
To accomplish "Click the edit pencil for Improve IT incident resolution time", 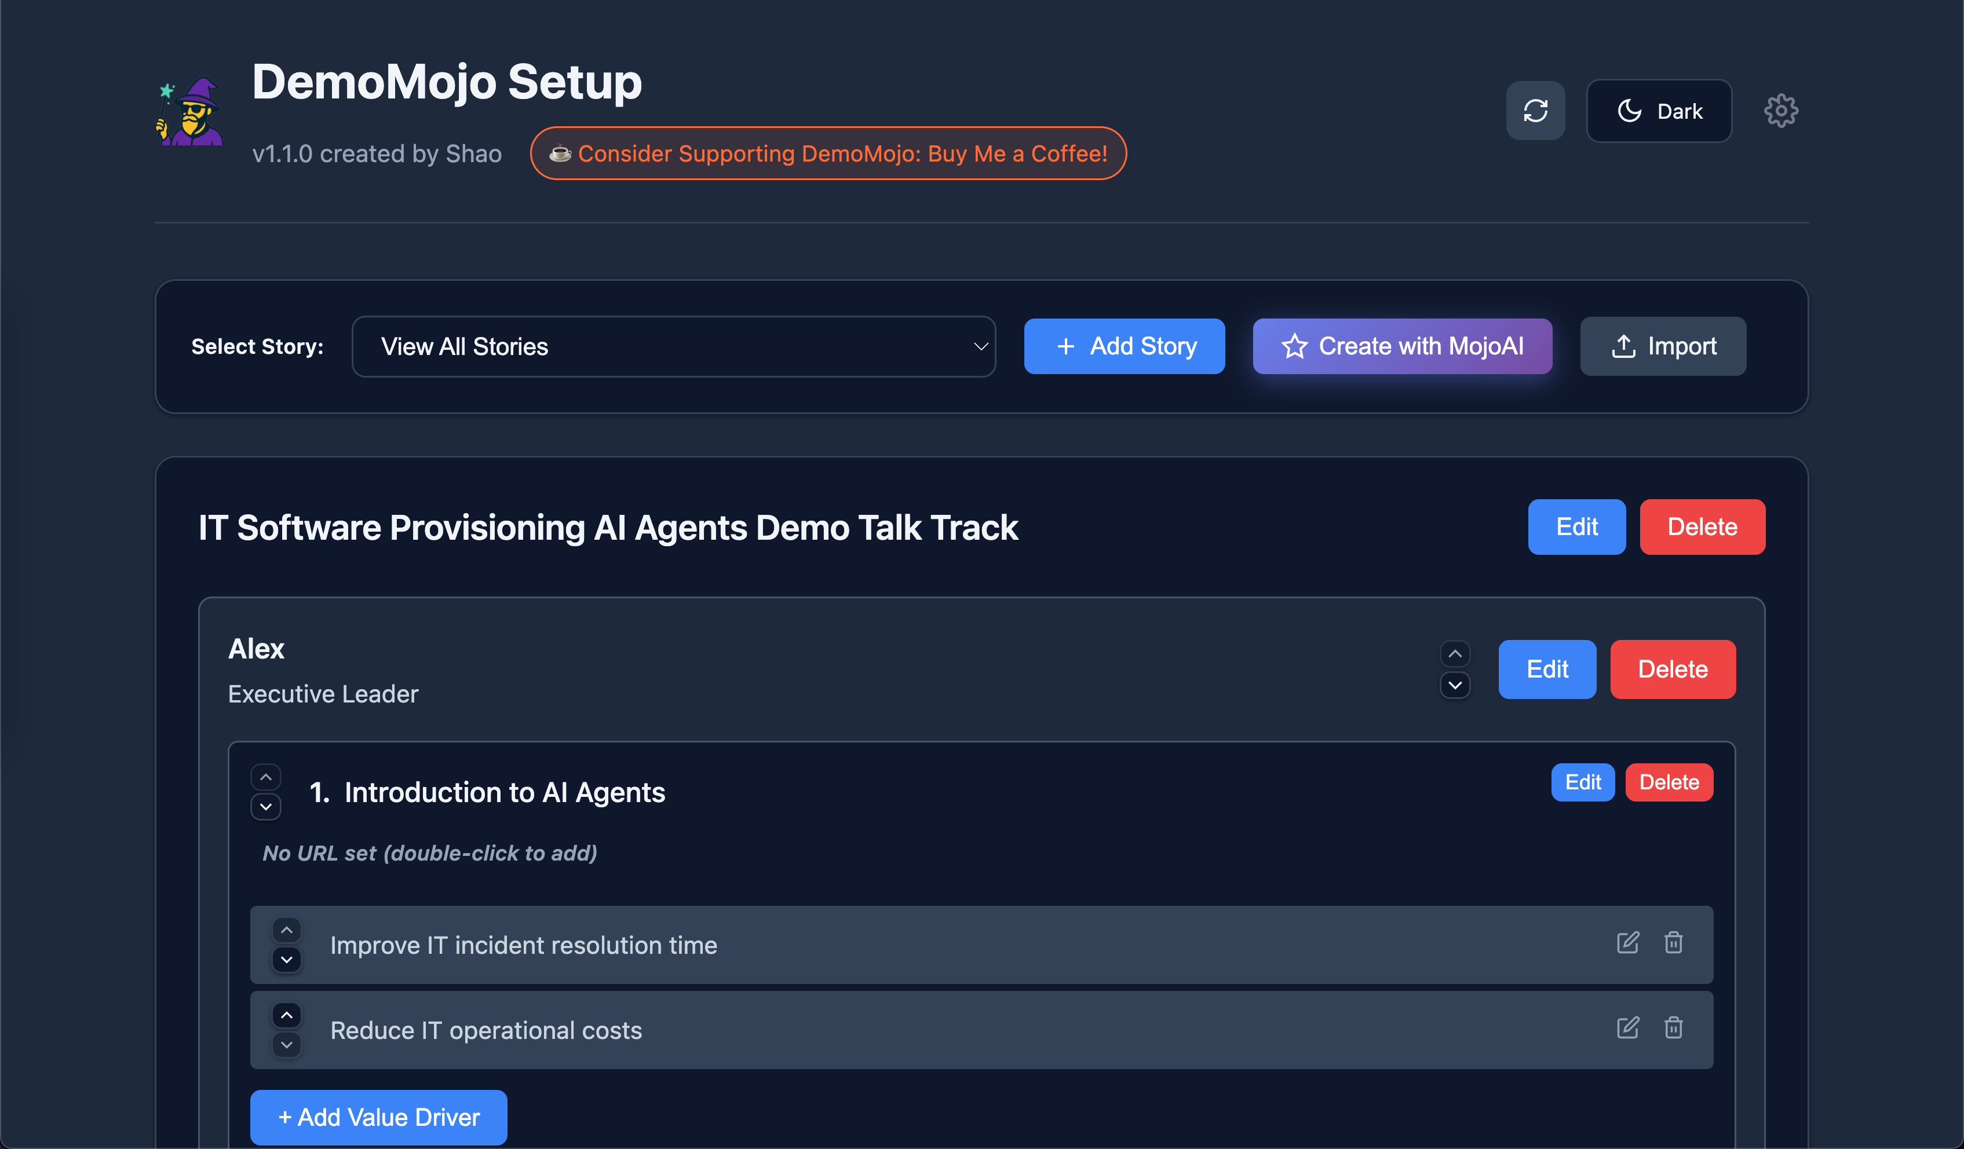I will tap(1628, 943).
